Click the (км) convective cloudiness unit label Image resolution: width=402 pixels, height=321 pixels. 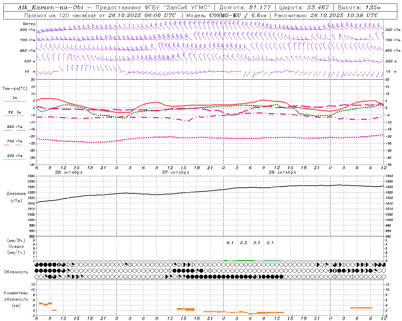16,305
